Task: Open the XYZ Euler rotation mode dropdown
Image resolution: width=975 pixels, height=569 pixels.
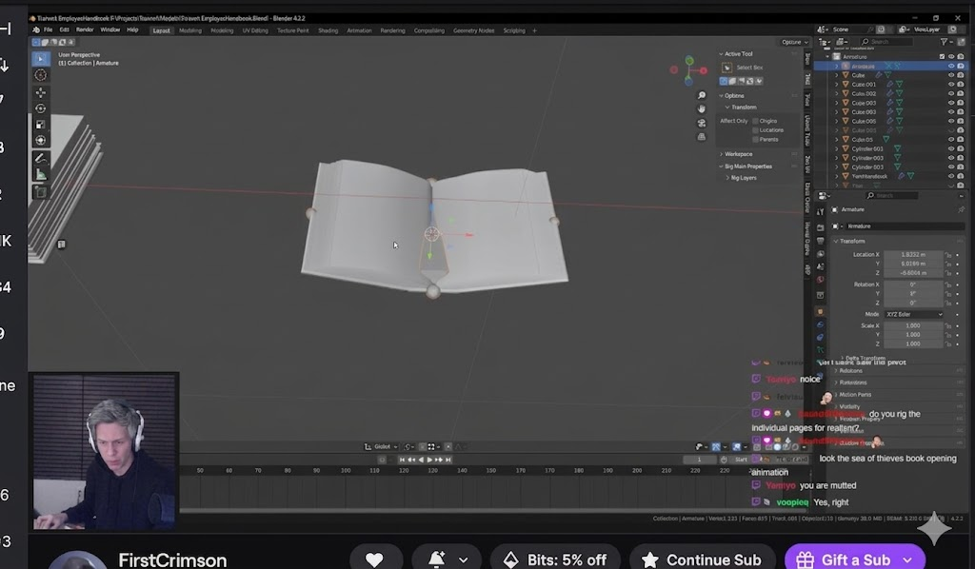Action: coord(914,314)
